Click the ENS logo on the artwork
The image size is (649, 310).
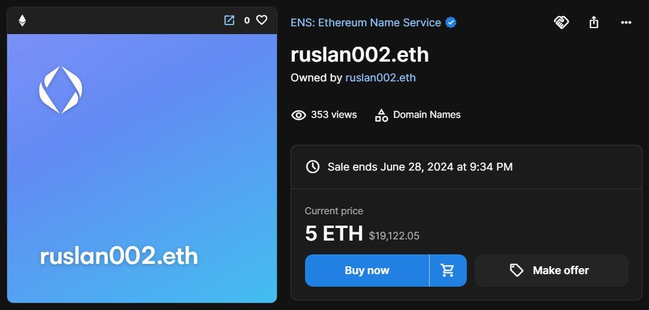61,90
